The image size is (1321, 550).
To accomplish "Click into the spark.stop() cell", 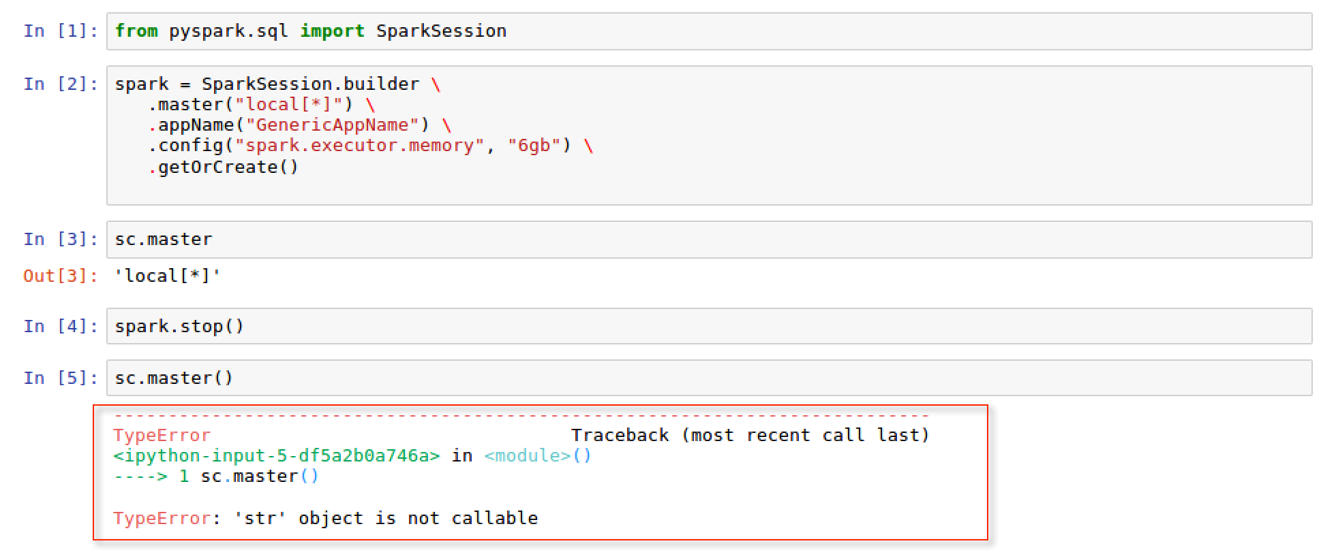I will [709, 327].
